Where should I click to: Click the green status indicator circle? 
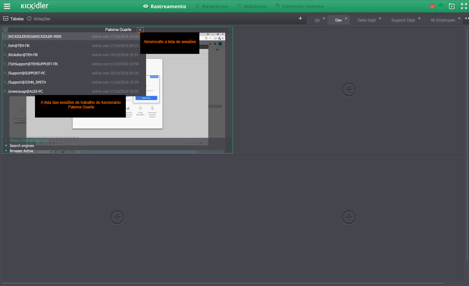[x=441, y=6]
